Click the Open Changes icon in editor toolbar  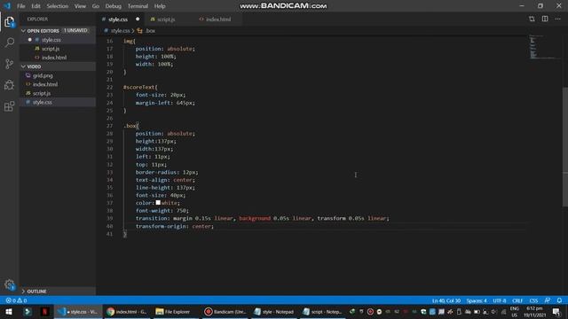point(532,19)
